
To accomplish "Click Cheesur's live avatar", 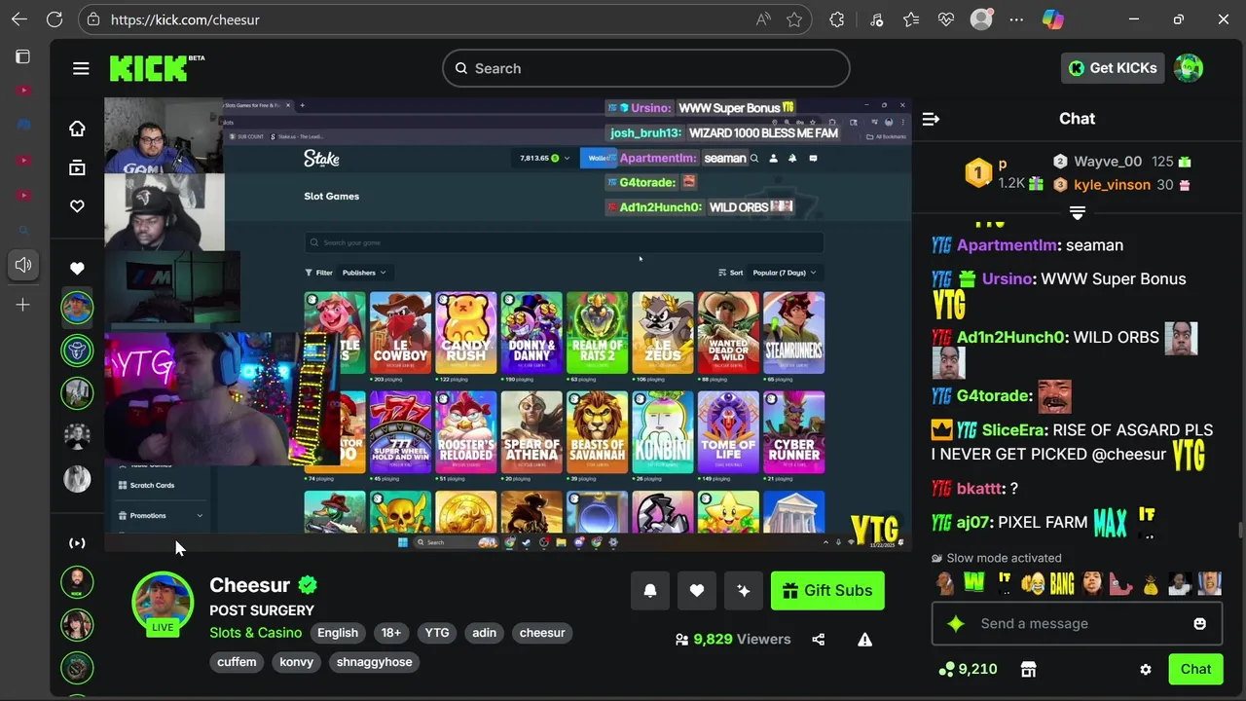I will pos(163,603).
